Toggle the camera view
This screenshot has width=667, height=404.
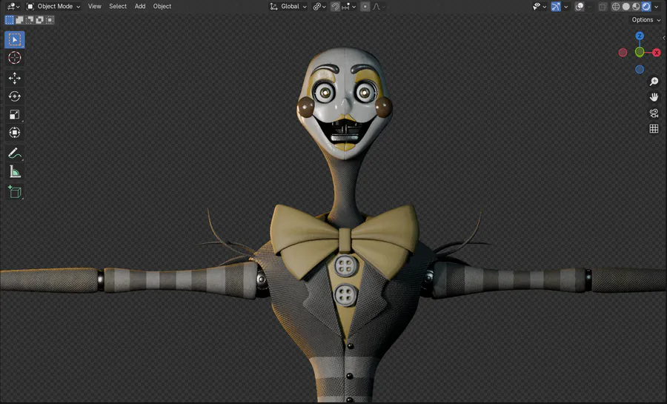point(654,113)
